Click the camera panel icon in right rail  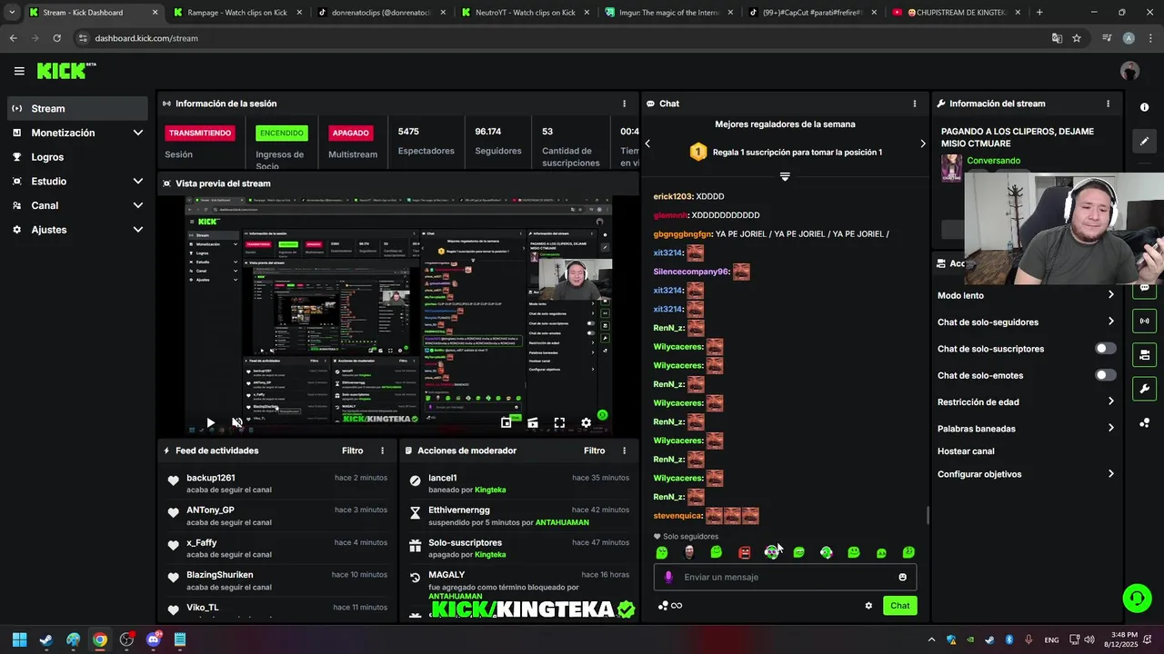point(1144,354)
